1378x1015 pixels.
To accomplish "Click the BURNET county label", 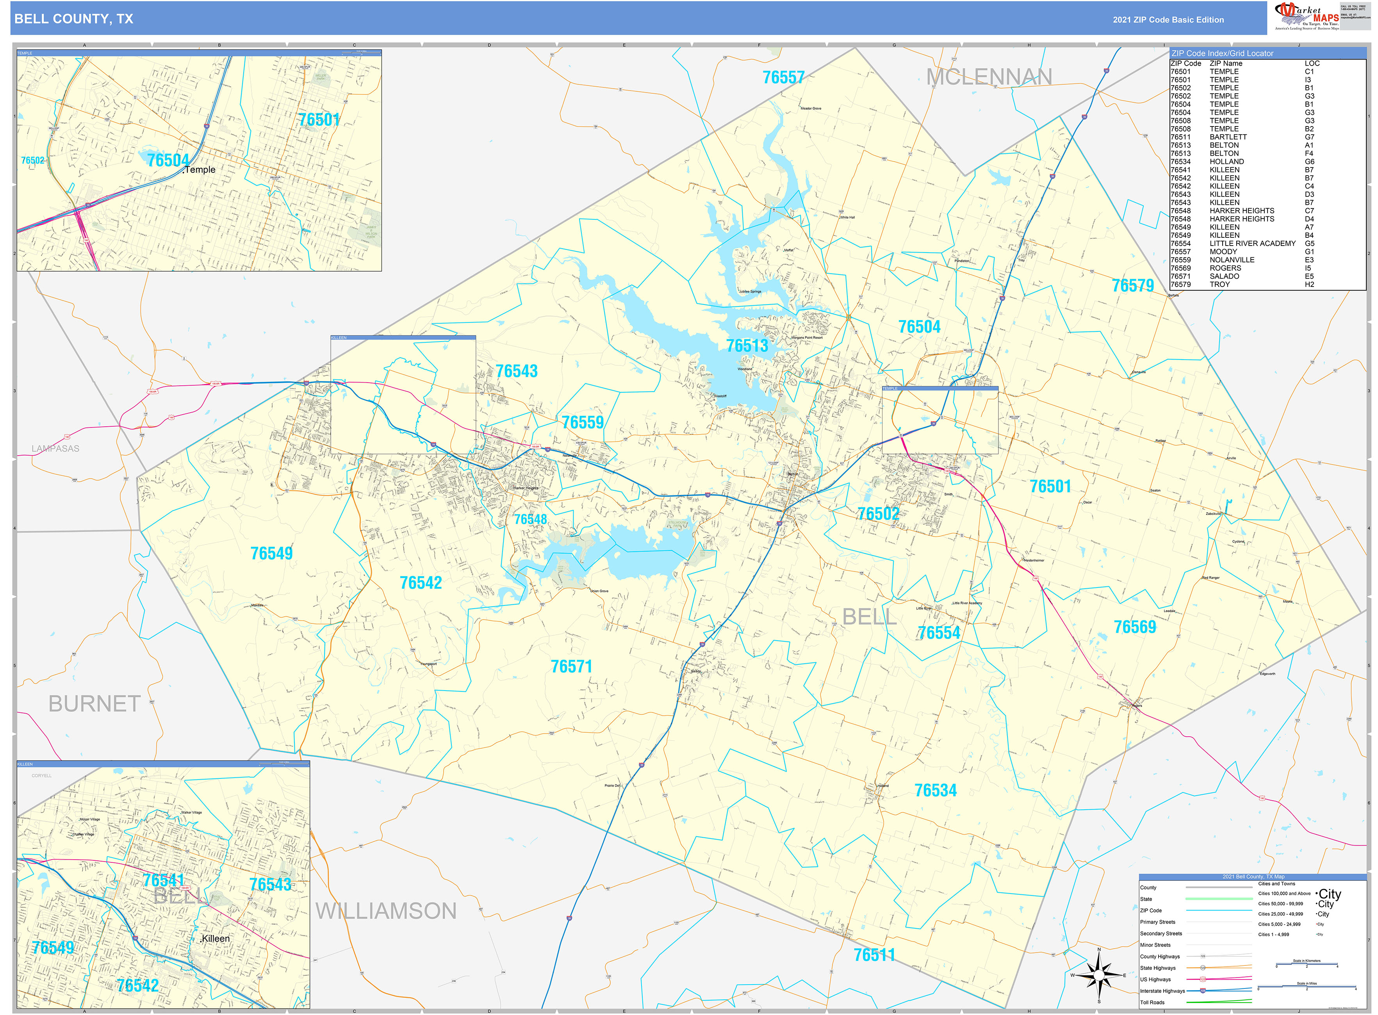I will (94, 703).
